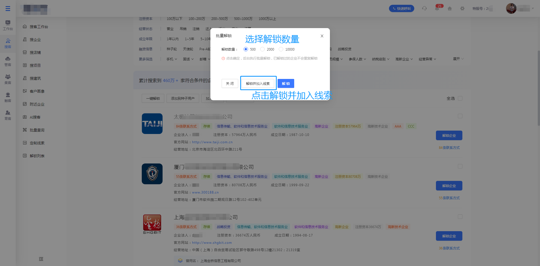Open the 育客 sidebar icon
The width and height of the screenshot is (540, 266).
[8, 115]
